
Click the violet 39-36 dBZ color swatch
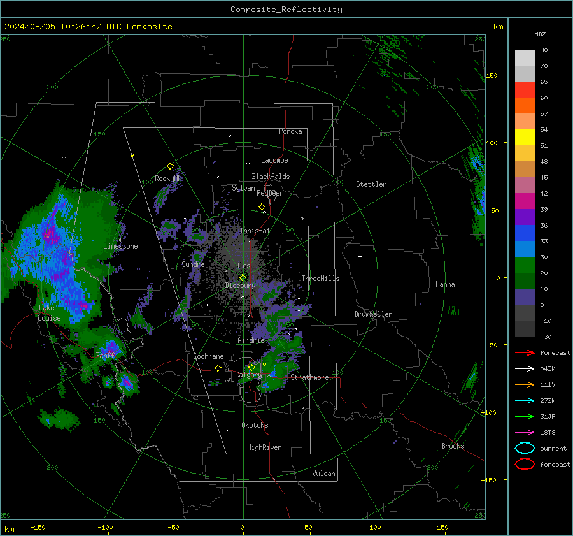tap(525, 217)
